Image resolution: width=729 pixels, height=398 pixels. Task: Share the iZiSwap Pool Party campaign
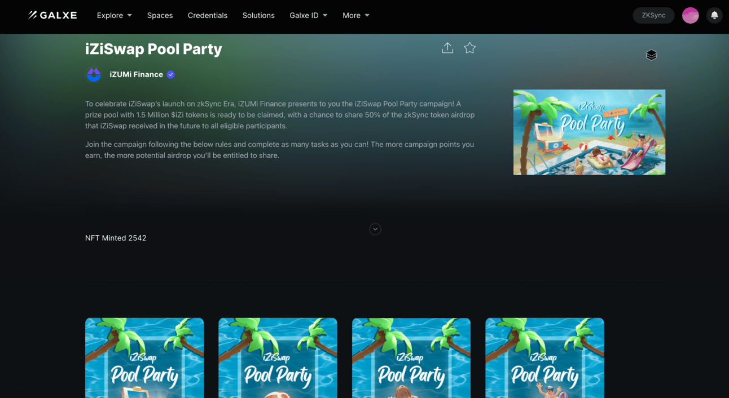[447, 48]
